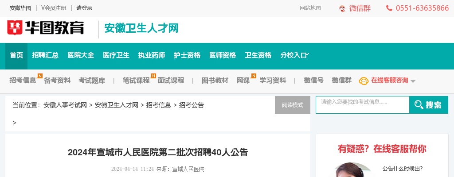
Task: Select 医疗卫生 in navigation bar
Action: pyautogui.click(x=116, y=55)
